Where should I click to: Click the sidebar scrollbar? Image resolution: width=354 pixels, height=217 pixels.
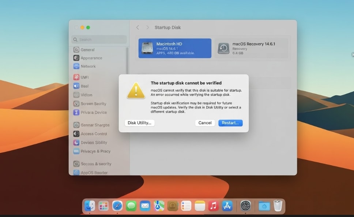(127, 60)
